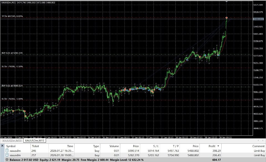This screenshot has height=162, width=266.
Task: Select the 'BUY 0.01 at 5090.514' order line label
Action: pyautogui.click(x=12, y=86)
